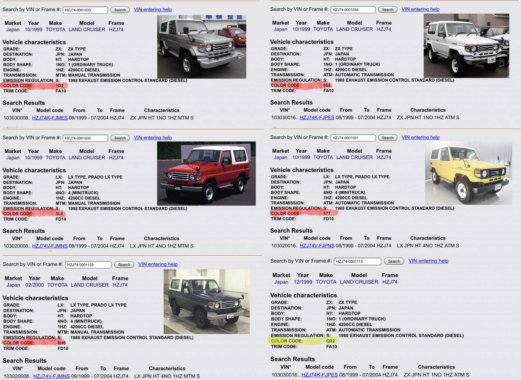Click VIN input field containing HZJ74-0001032
The image size is (521, 380).
[85, 138]
